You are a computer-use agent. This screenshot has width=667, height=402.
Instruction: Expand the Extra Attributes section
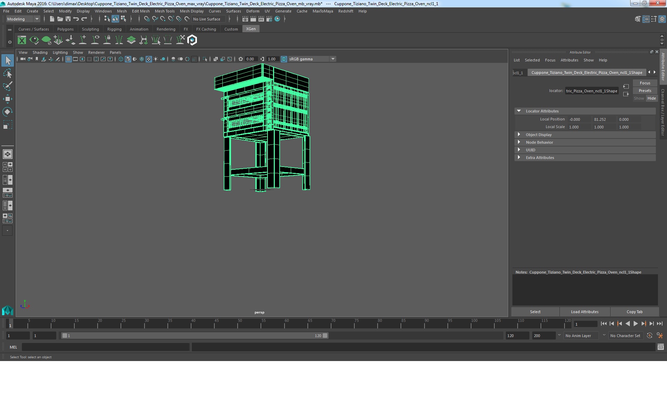[519, 158]
